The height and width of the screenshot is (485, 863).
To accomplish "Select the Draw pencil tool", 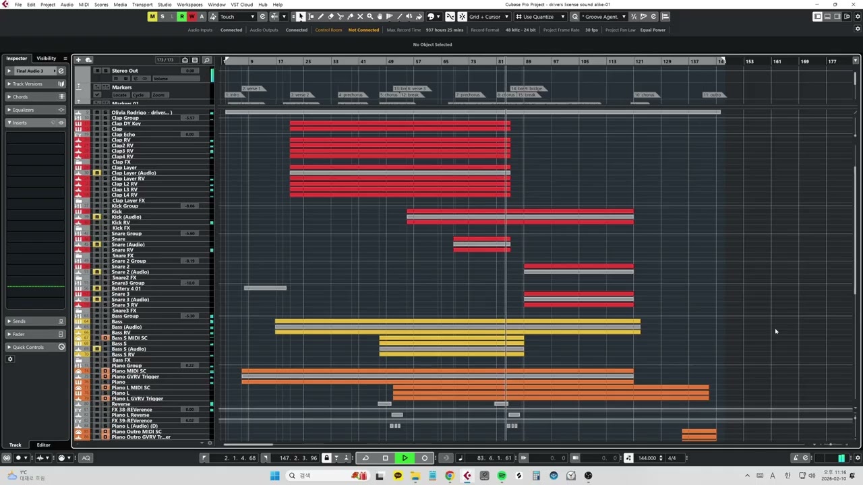I will click(x=321, y=17).
